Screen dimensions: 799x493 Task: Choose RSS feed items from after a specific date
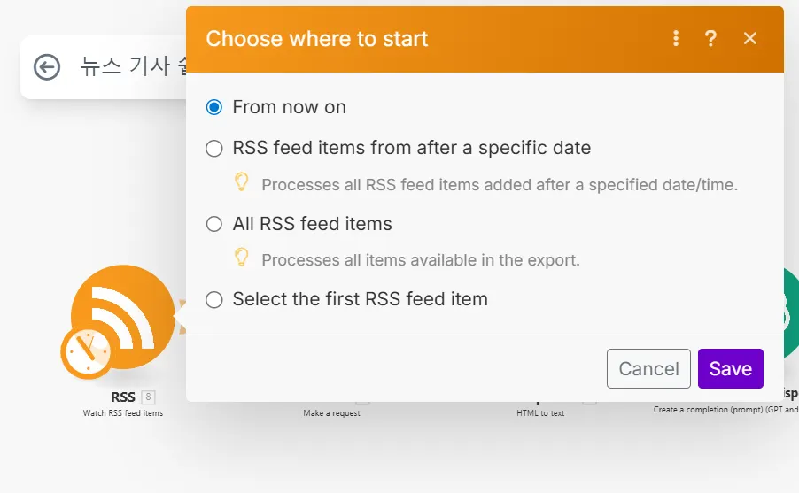pos(213,149)
